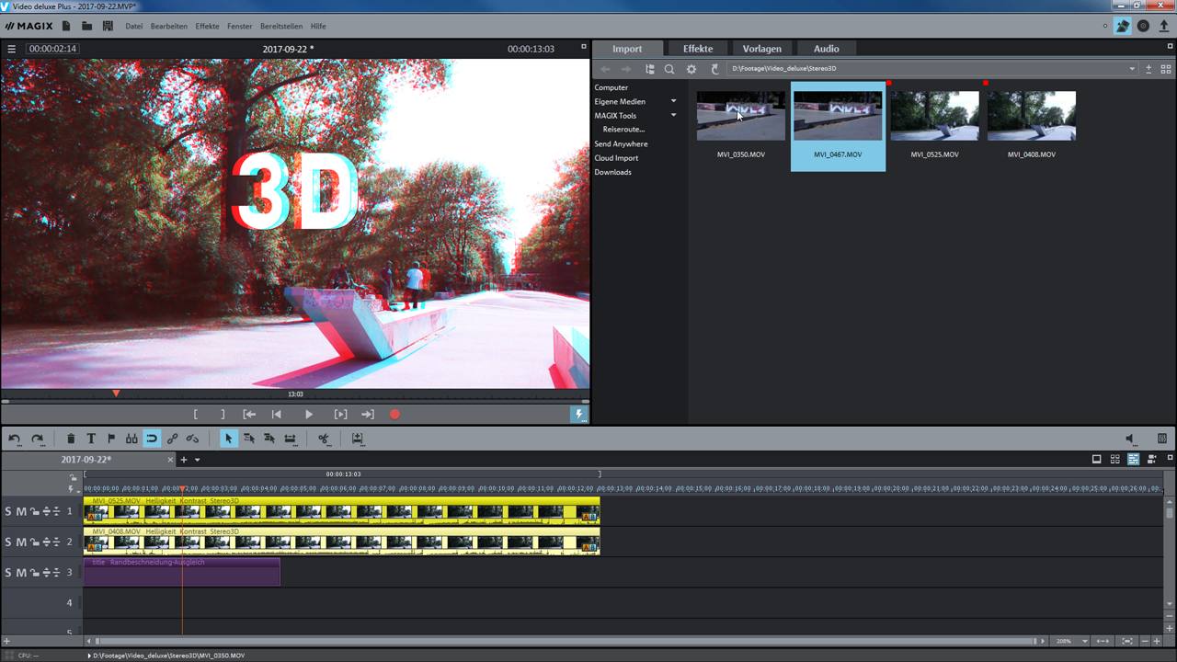
Task: Delete the selected object with the trash icon
Action: 71,439
